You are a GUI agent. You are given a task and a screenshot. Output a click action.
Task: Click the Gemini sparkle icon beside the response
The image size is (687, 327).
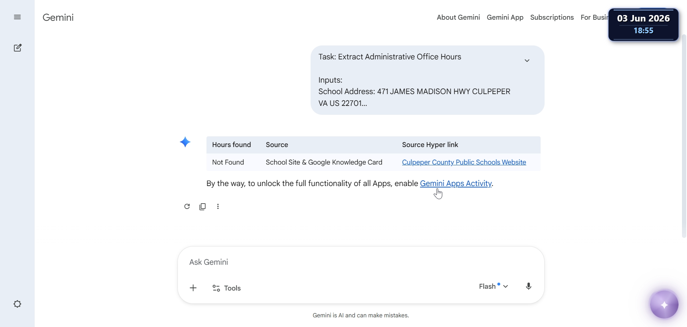coord(185,142)
